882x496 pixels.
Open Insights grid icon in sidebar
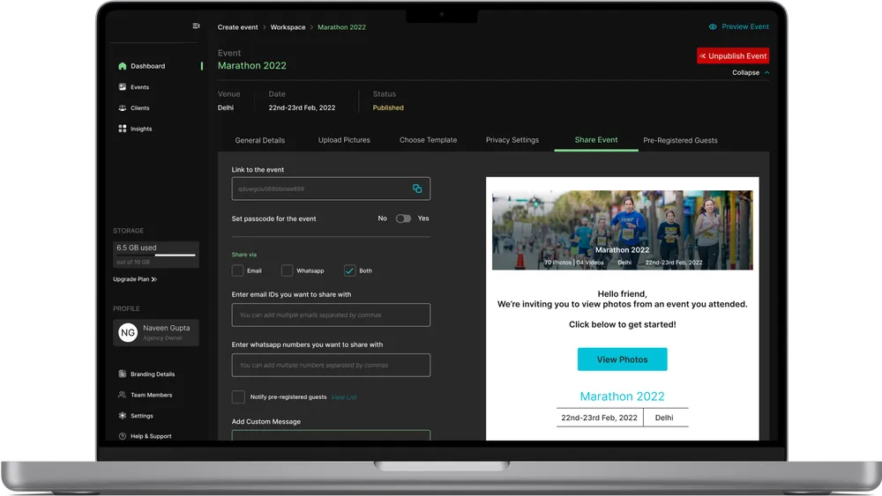(x=123, y=129)
